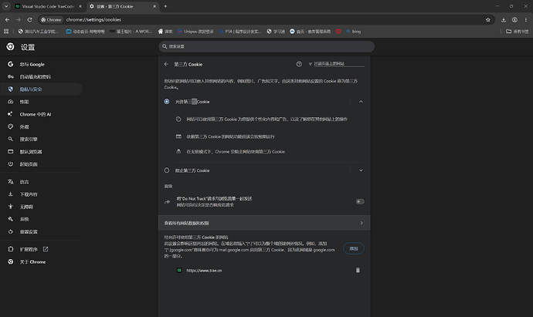
Task: Open the PTA bookmark
Action: click(x=240, y=31)
